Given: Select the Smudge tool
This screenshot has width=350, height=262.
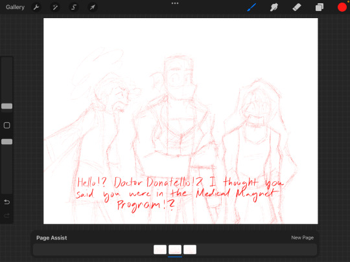Looking at the screenshot, I should pyautogui.click(x=274, y=7).
